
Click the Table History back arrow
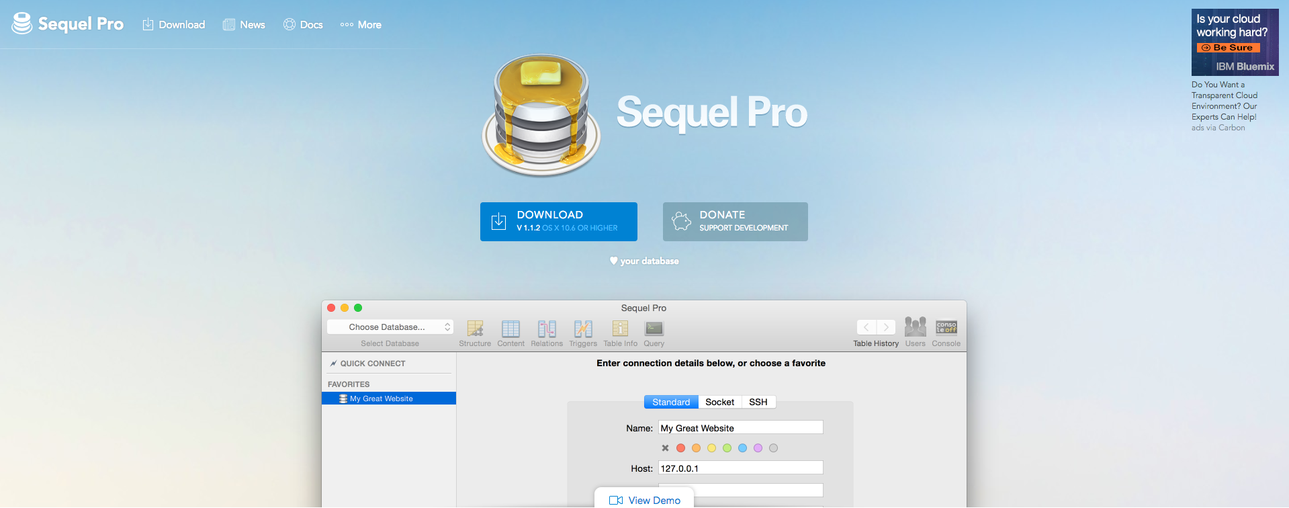[866, 327]
